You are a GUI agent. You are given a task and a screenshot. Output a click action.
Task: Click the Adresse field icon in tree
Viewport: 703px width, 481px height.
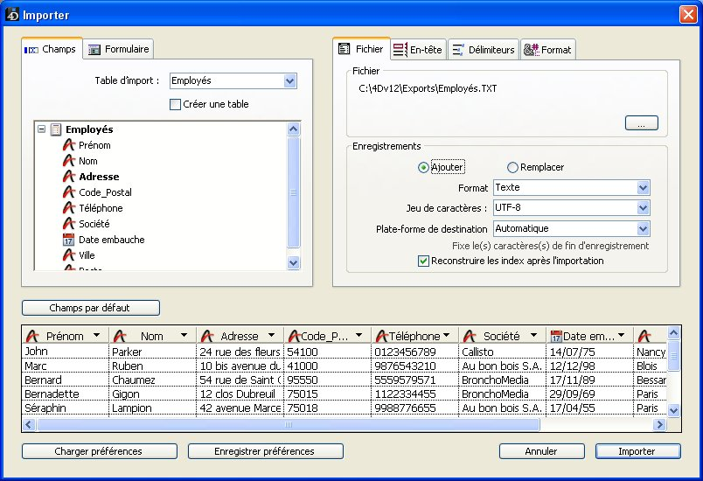[69, 177]
